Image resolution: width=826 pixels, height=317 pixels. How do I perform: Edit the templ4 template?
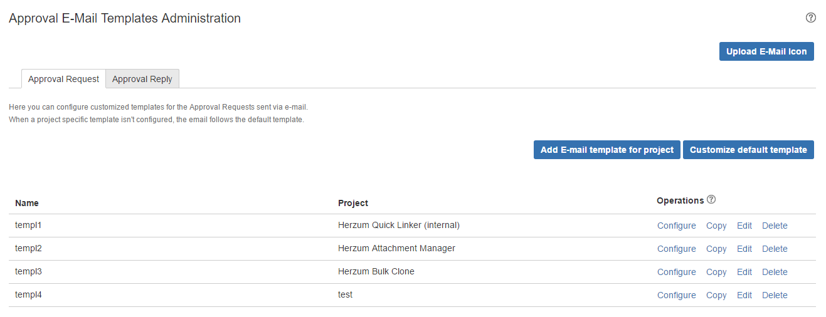click(744, 295)
